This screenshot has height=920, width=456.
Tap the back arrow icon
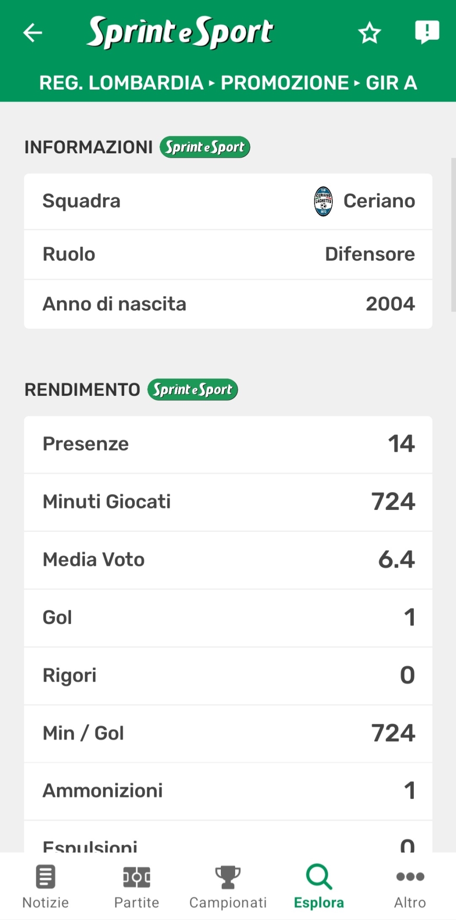pos(33,33)
